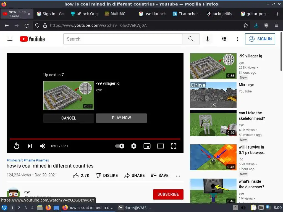The image size is (283, 212).
Task: Skip to next video in player
Action: pos(30,146)
